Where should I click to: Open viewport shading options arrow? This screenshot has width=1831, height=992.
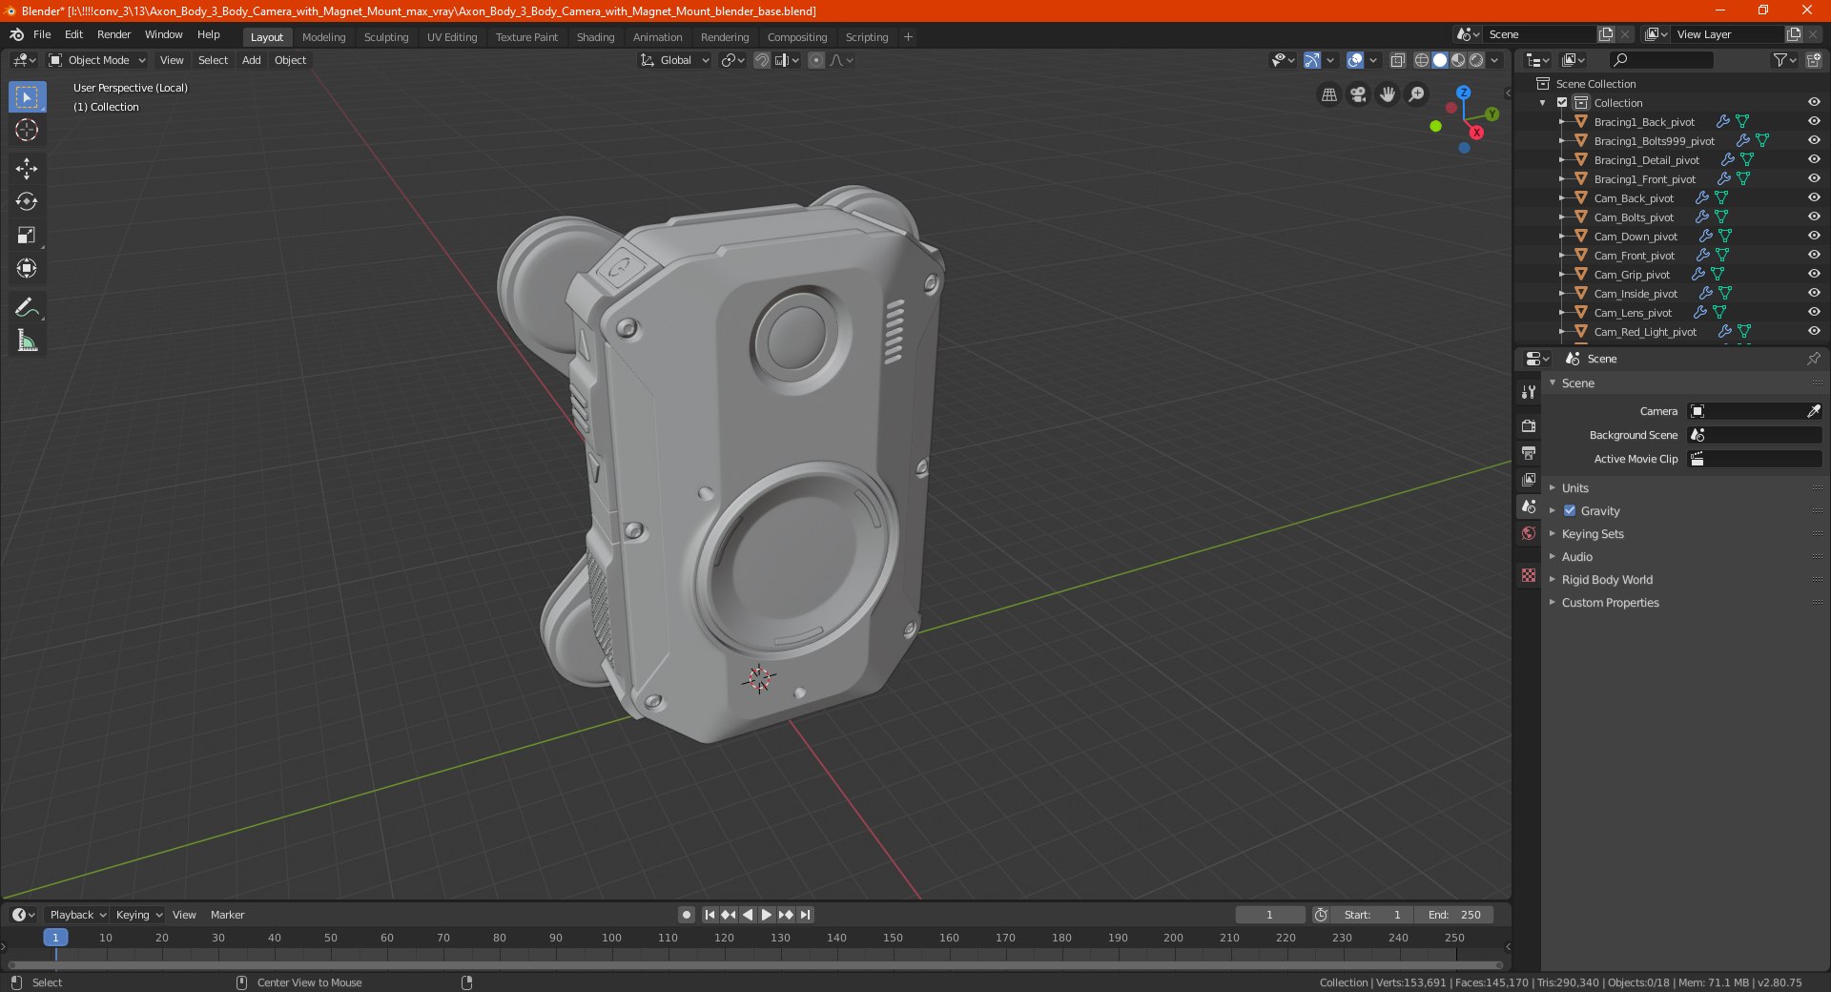(x=1495, y=60)
